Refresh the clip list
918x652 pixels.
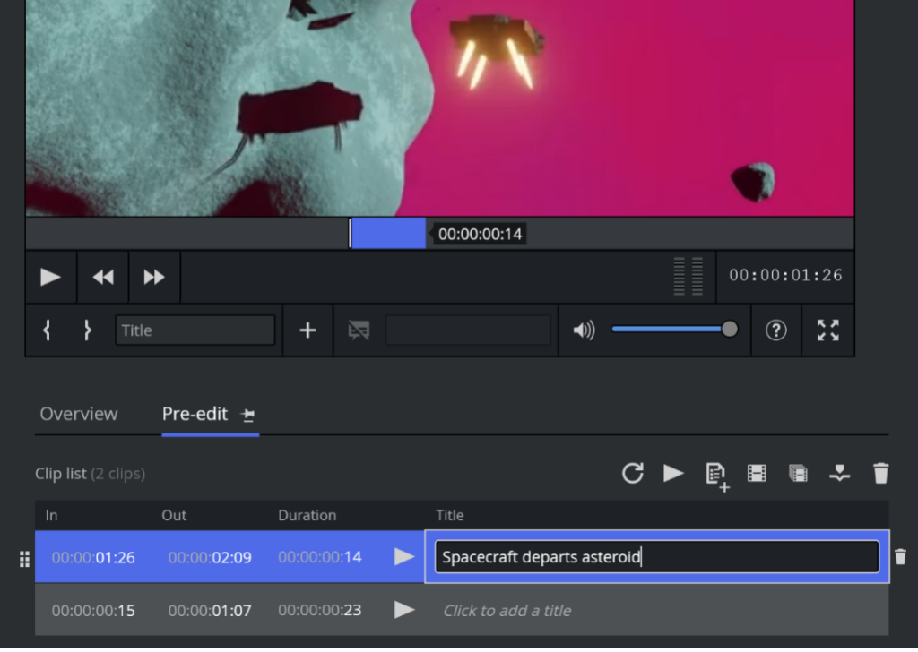(633, 473)
